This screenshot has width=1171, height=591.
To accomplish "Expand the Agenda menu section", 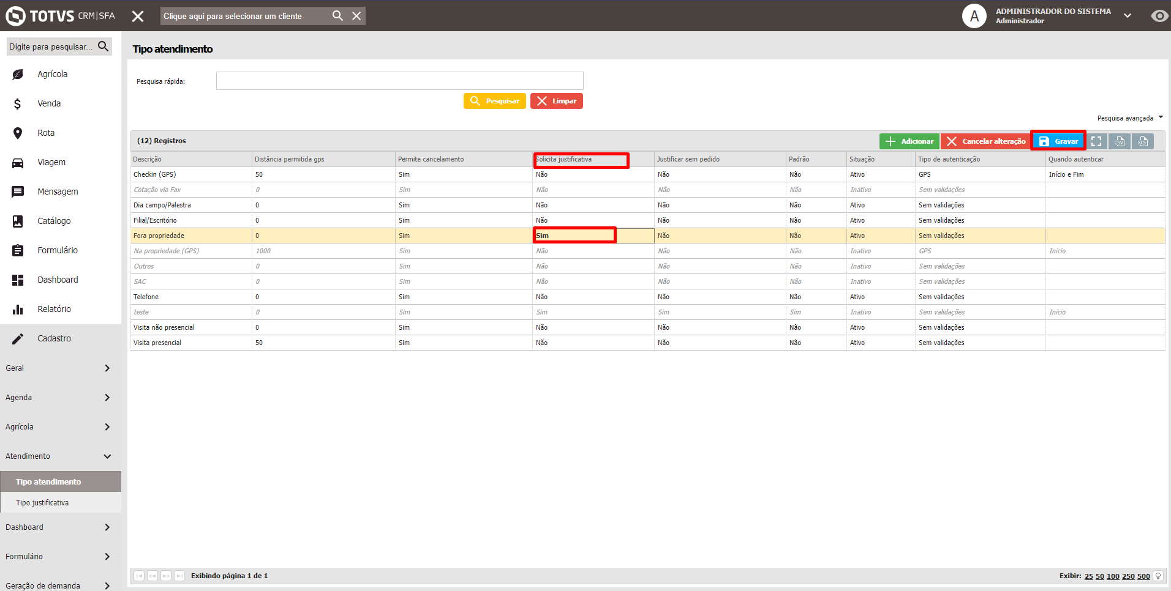I will (60, 398).
